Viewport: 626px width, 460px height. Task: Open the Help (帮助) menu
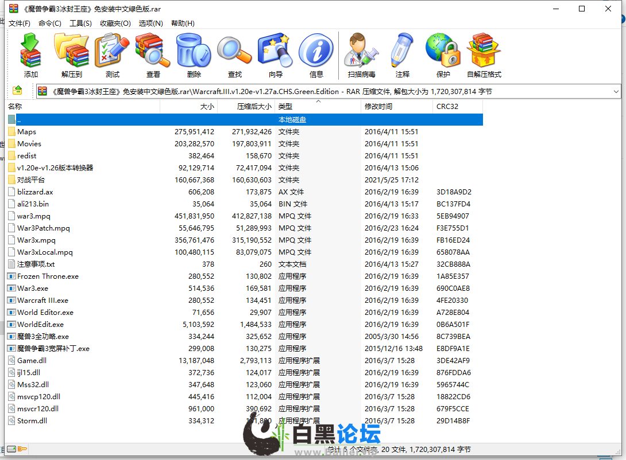[183, 23]
